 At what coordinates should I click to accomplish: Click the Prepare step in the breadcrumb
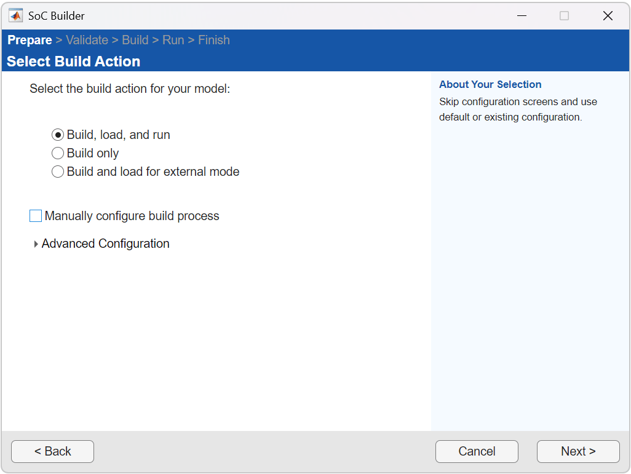[x=30, y=41]
